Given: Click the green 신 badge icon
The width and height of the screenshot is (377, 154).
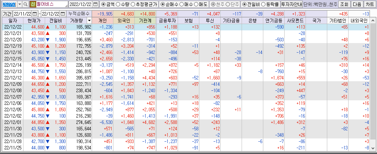Looking at the screenshot, I should pos(33,4).
